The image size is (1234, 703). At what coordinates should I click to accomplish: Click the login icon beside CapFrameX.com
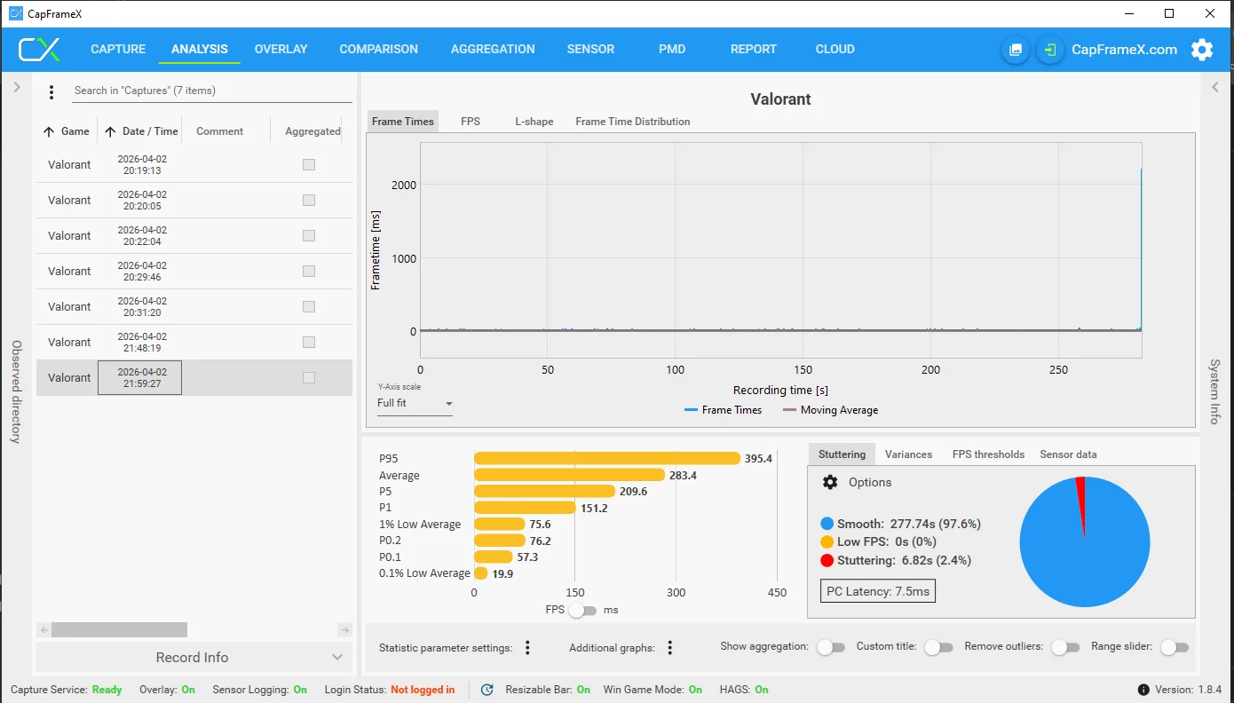point(1050,50)
